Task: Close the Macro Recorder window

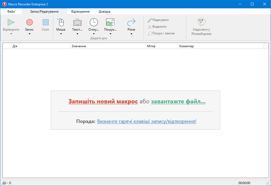Action: pos(265,4)
